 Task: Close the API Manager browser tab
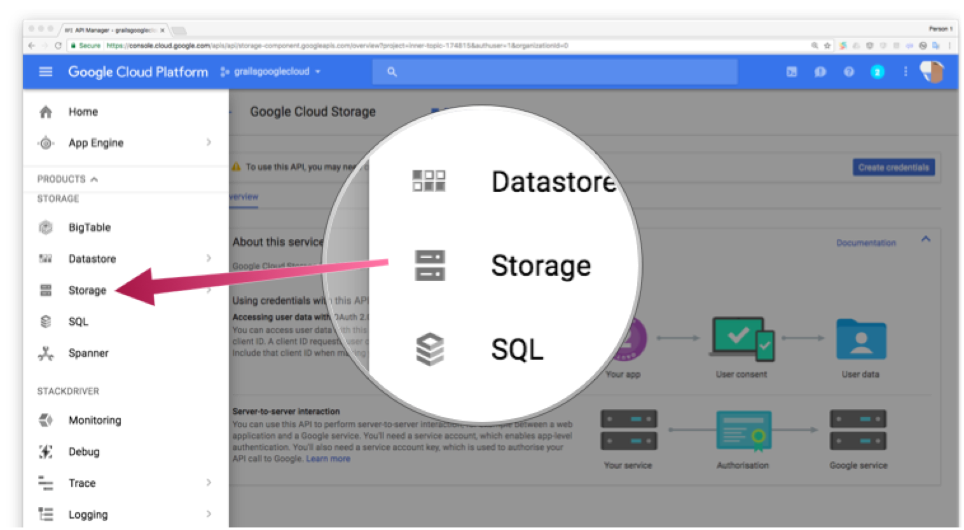coord(163,30)
